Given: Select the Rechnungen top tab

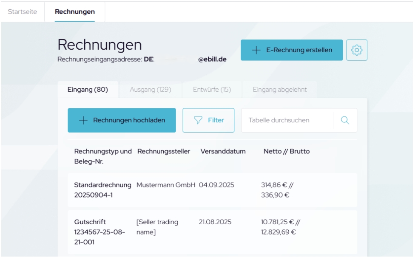Looking at the screenshot, I should click(x=75, y=11).
